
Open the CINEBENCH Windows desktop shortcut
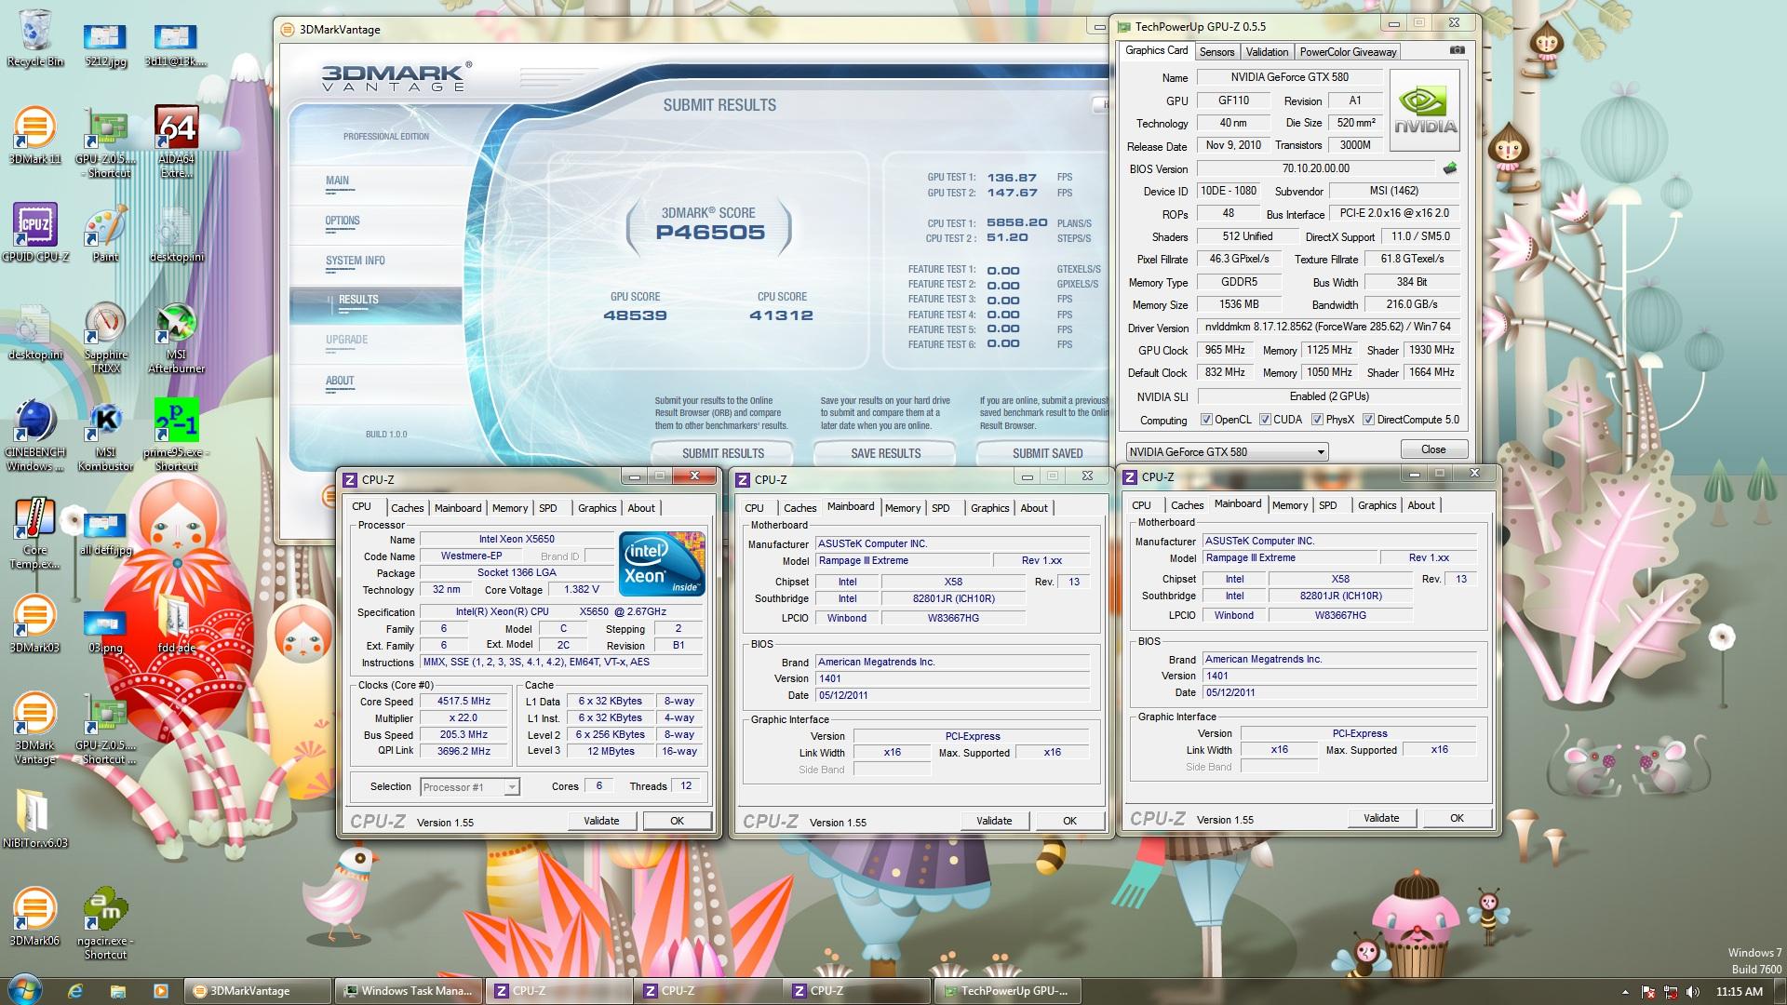point(35,435)
